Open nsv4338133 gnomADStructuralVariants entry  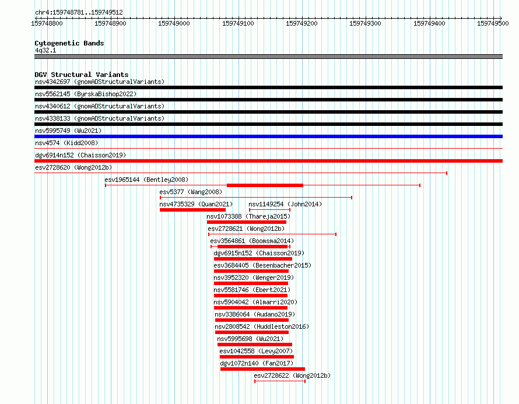pos(100,118)
